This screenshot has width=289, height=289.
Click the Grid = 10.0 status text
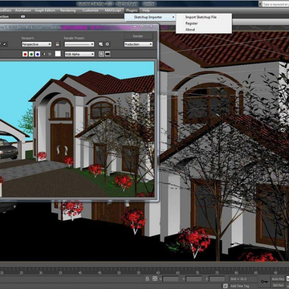[x=238, y=279]
